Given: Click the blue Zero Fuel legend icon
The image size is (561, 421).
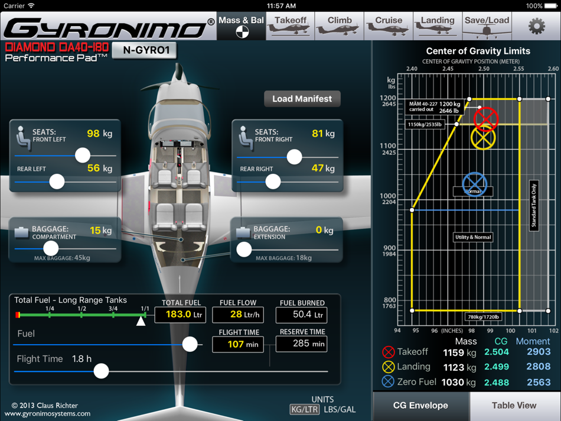Looking at the screenshot, I should click(x=388, y=381).
